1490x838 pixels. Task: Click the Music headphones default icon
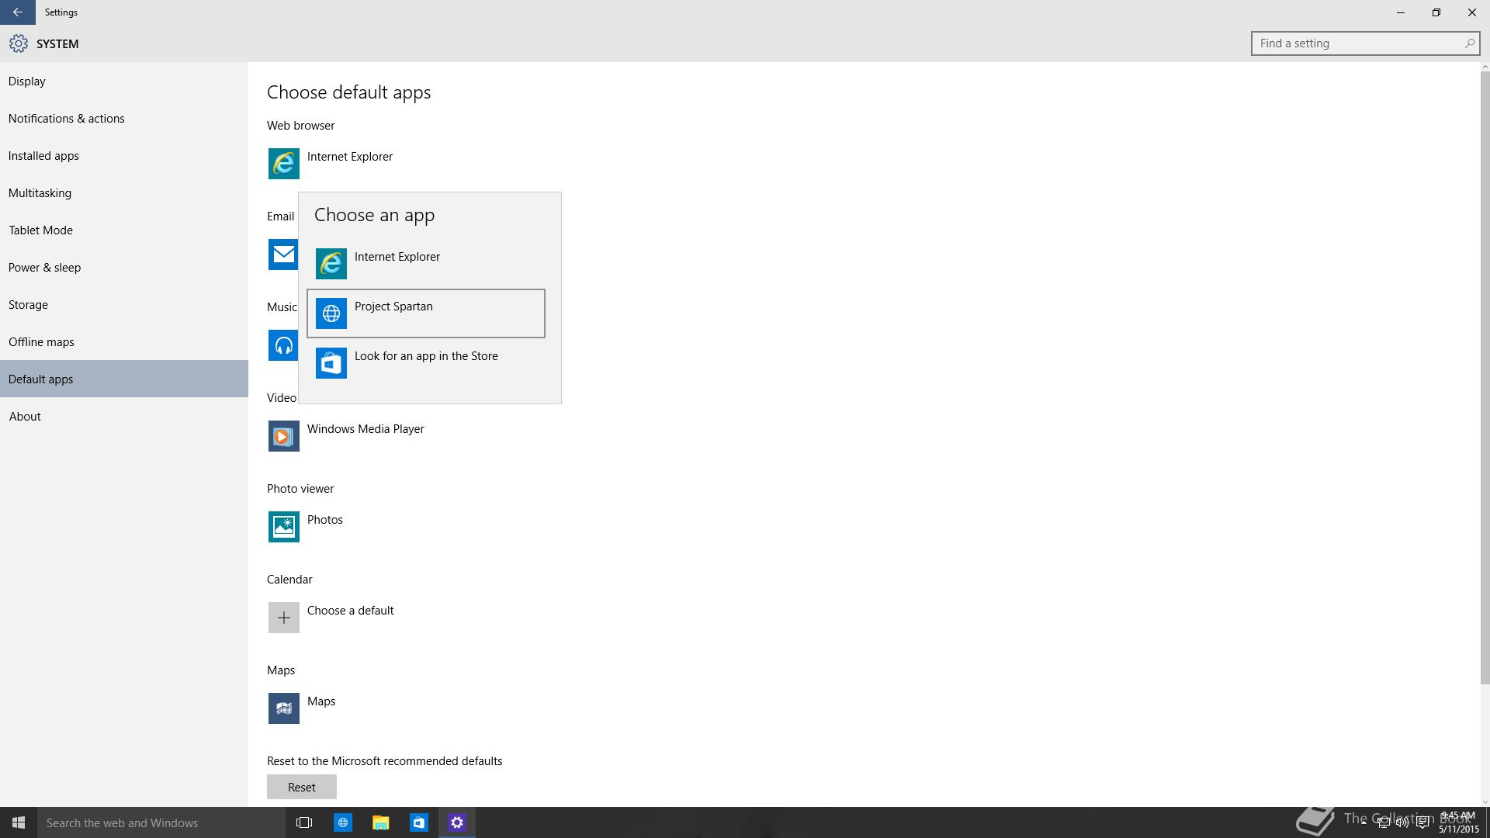283,345
